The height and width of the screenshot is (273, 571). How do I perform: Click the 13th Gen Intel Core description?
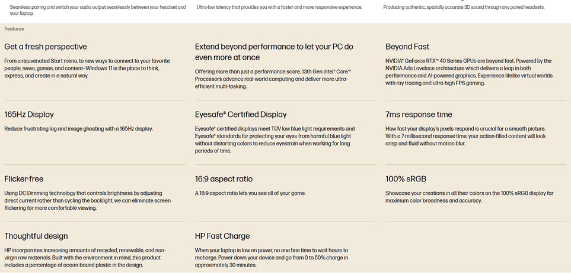point(273,79)
